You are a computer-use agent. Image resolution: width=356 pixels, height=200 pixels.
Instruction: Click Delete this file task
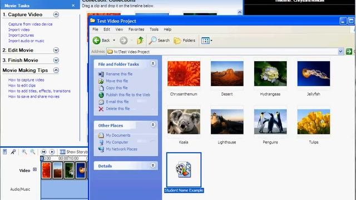117,109
